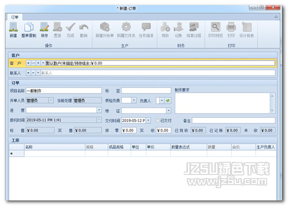The image size is (288, 206).
Task: Expand the 进度 dropdown
Action: coord(99,110)
